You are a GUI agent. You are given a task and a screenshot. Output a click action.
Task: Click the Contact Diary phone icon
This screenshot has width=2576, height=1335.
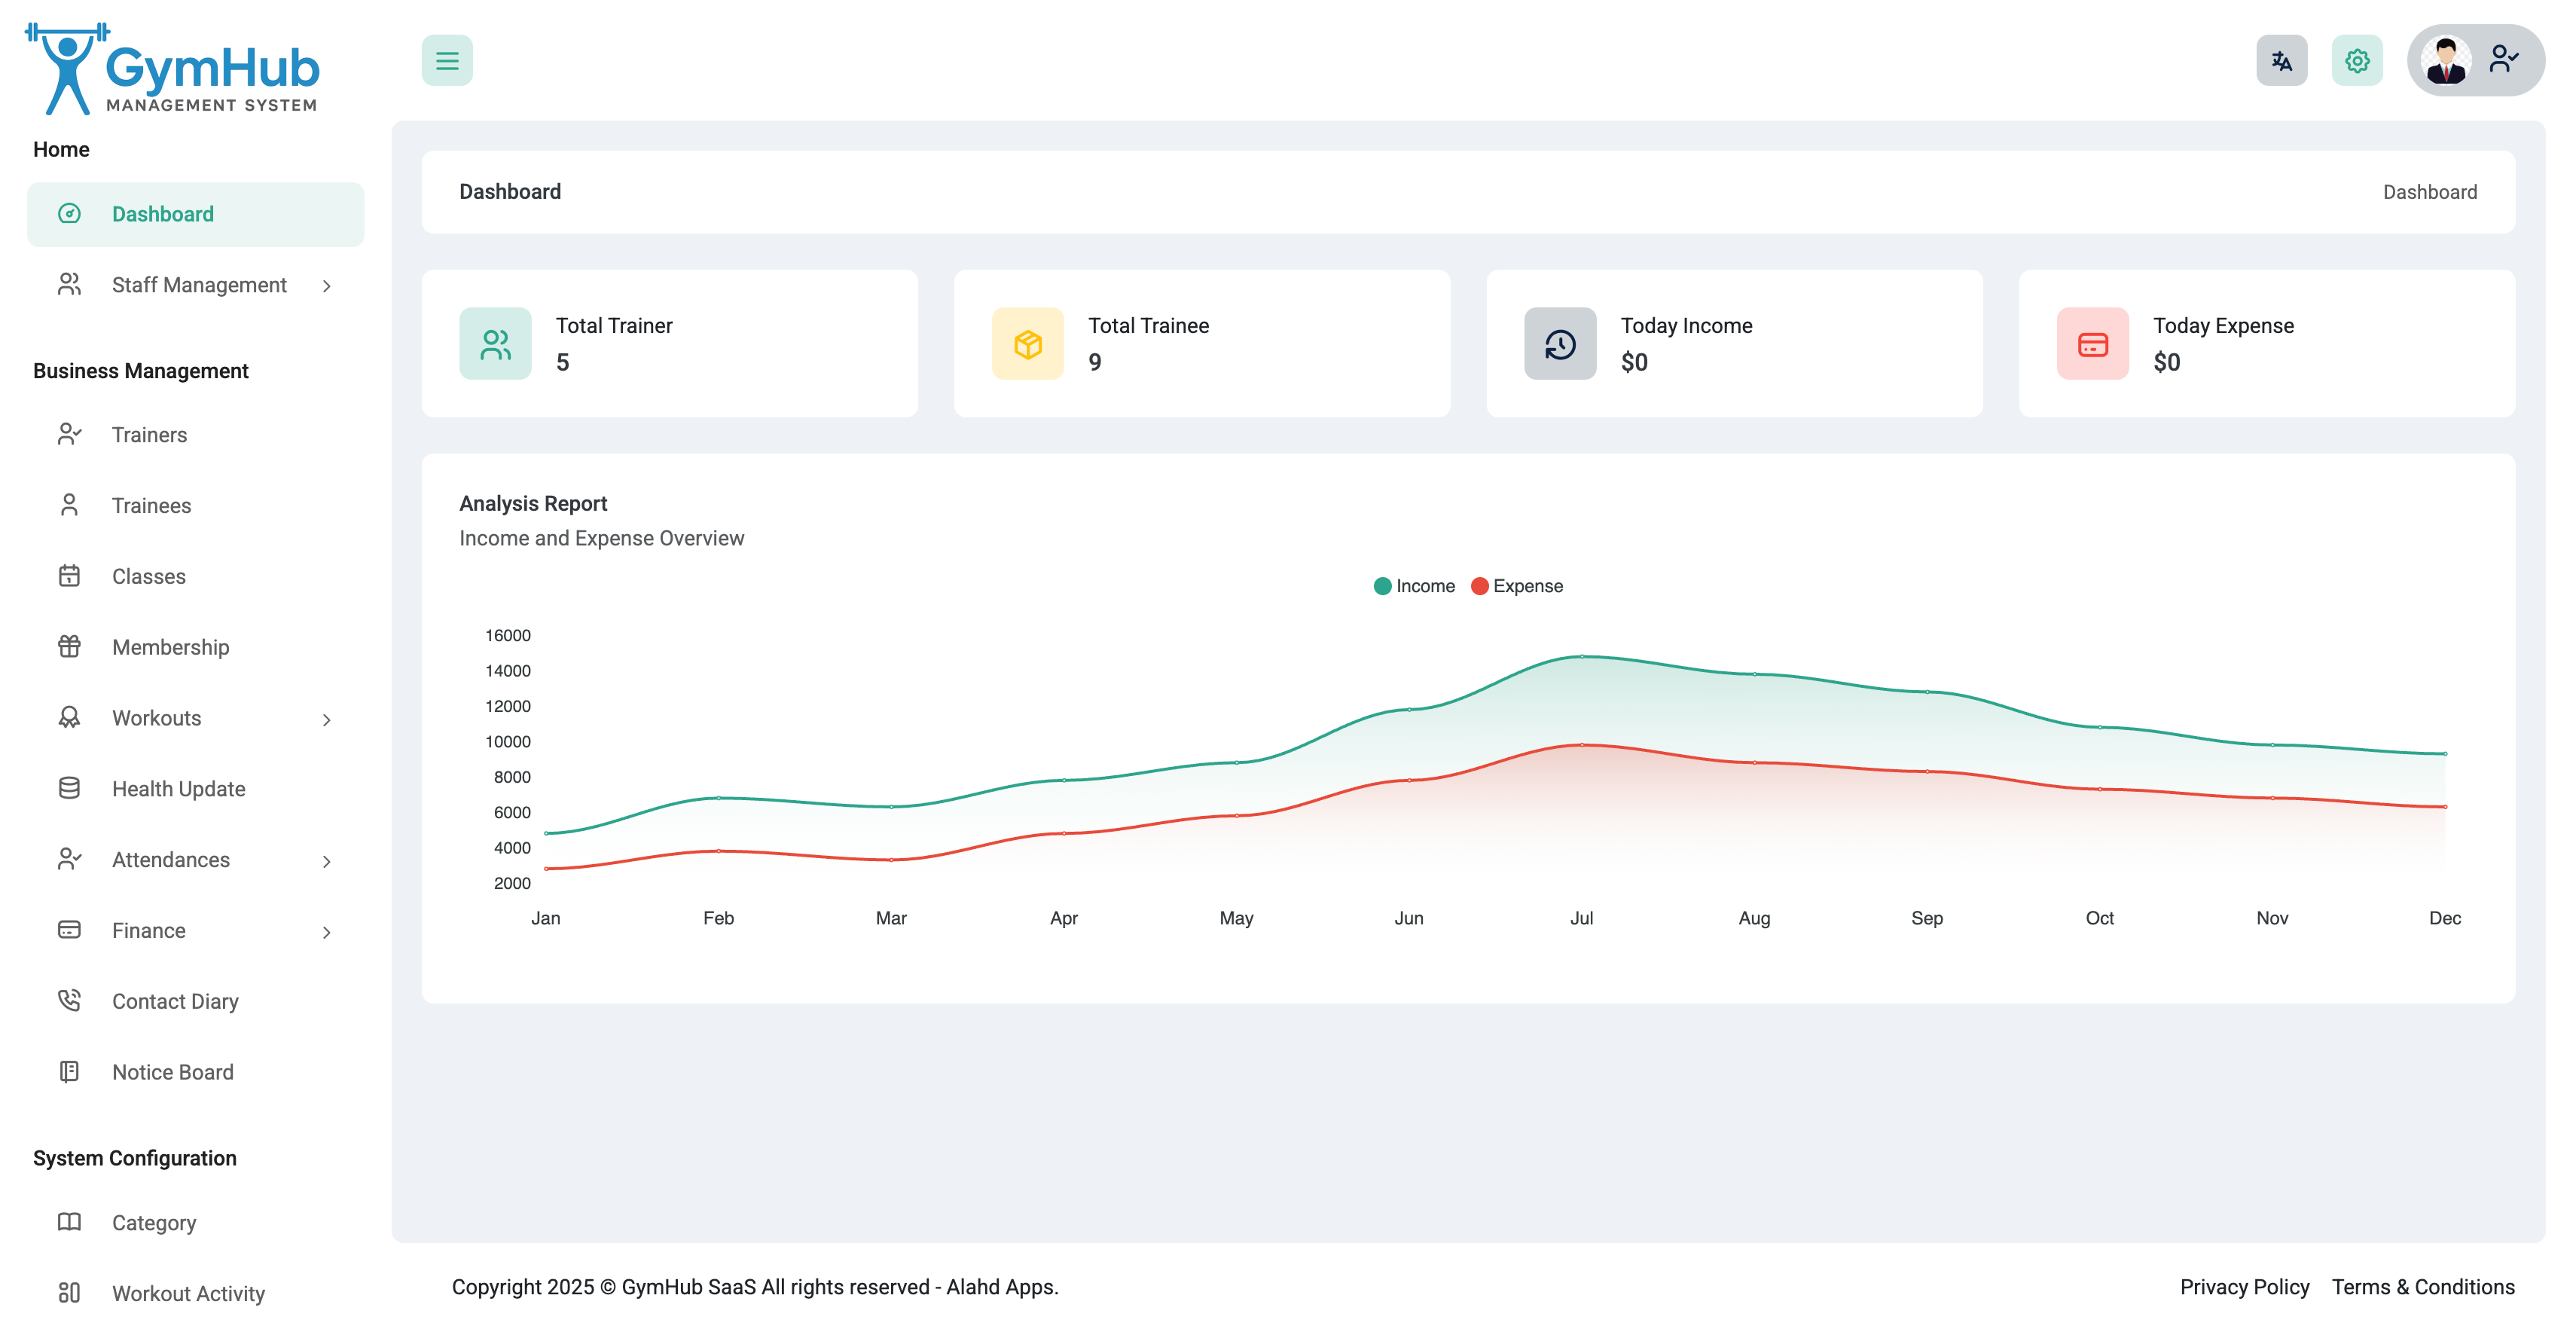click(69, 1001)
